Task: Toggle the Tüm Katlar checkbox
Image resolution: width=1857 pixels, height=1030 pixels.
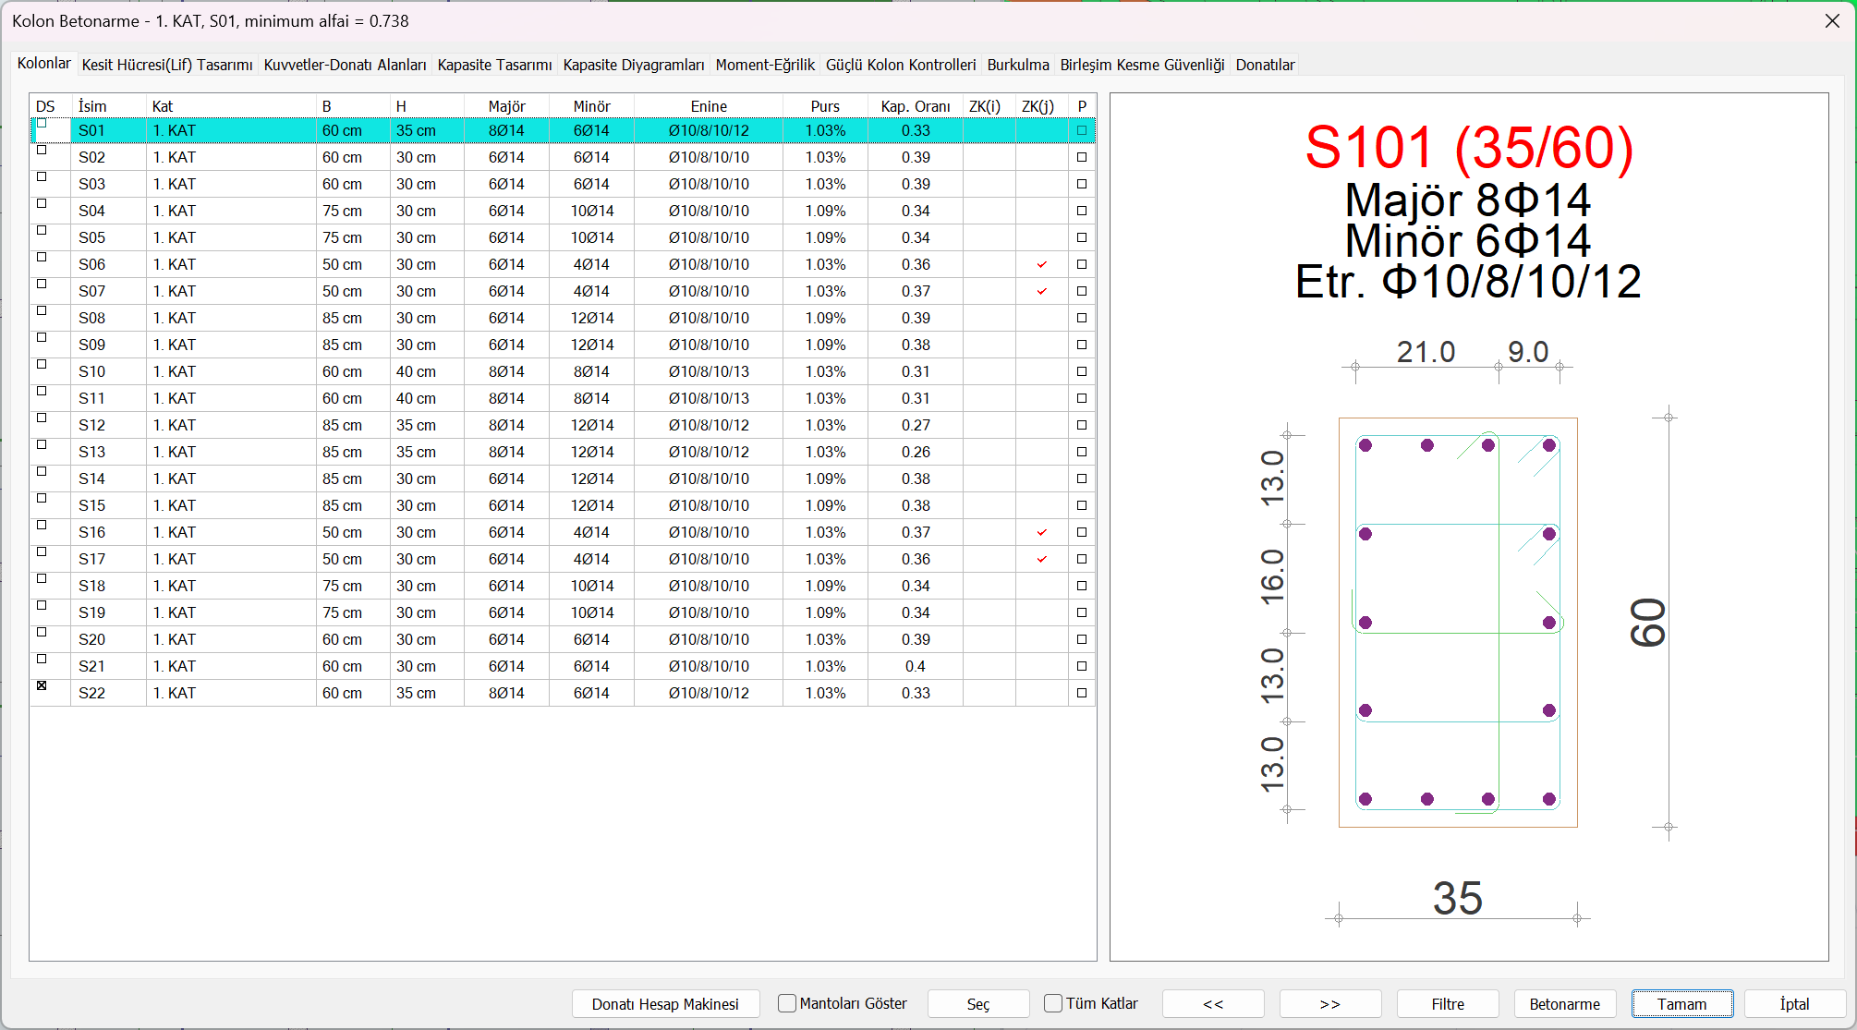Action: click(1053, 1003)
